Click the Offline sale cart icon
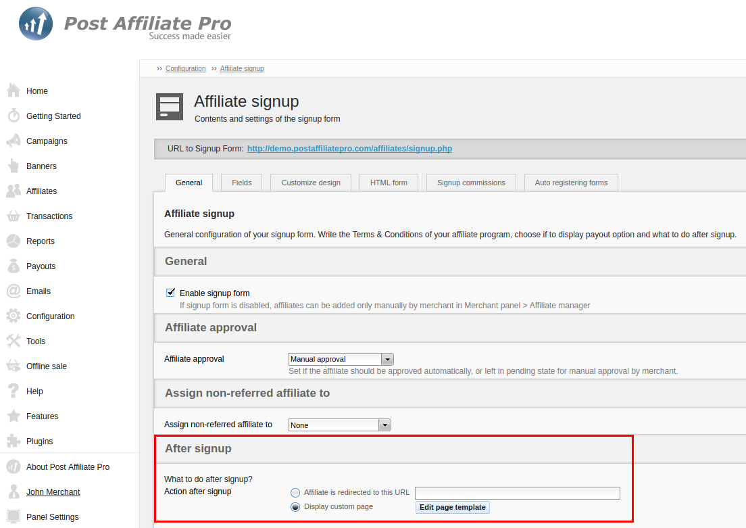This screenshot has width=746, height=528. tap(14, 366)
